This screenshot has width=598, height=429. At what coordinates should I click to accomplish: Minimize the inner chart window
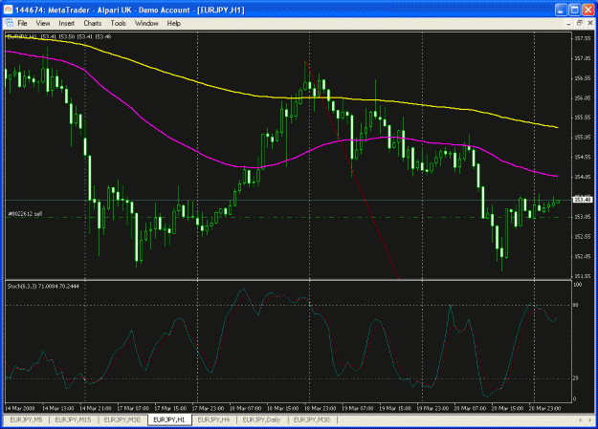568,24
